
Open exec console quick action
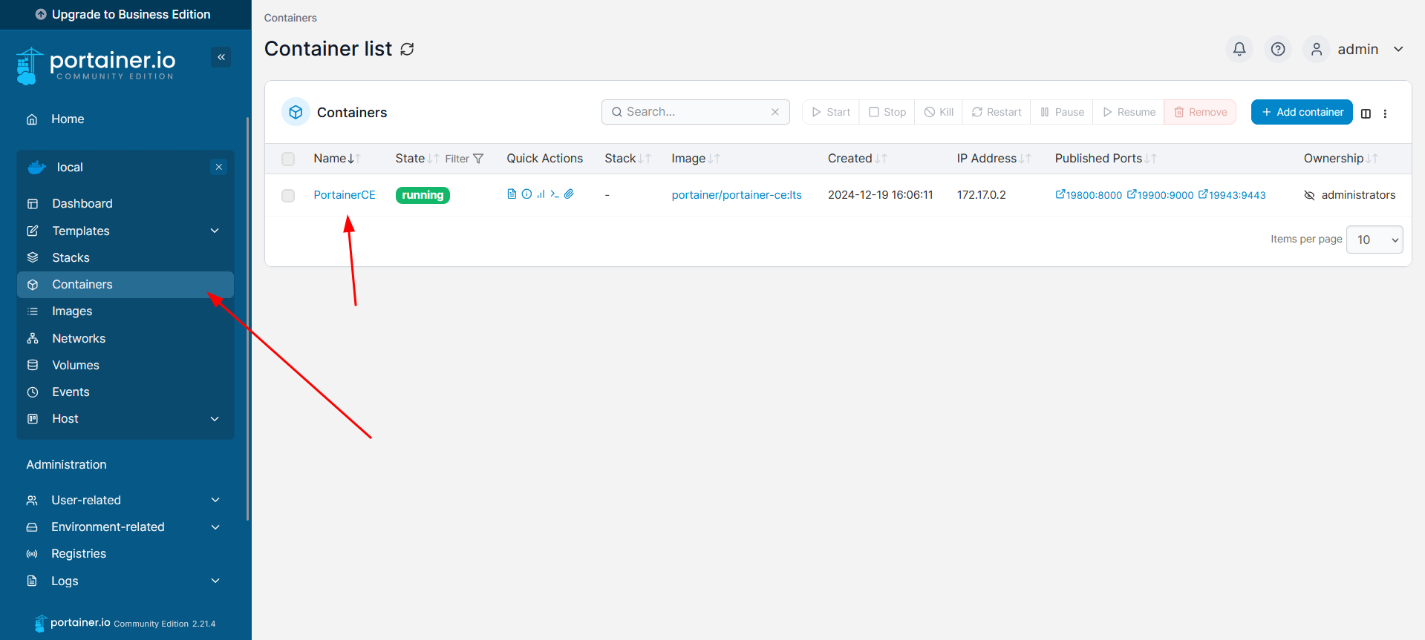click(555, 194)
